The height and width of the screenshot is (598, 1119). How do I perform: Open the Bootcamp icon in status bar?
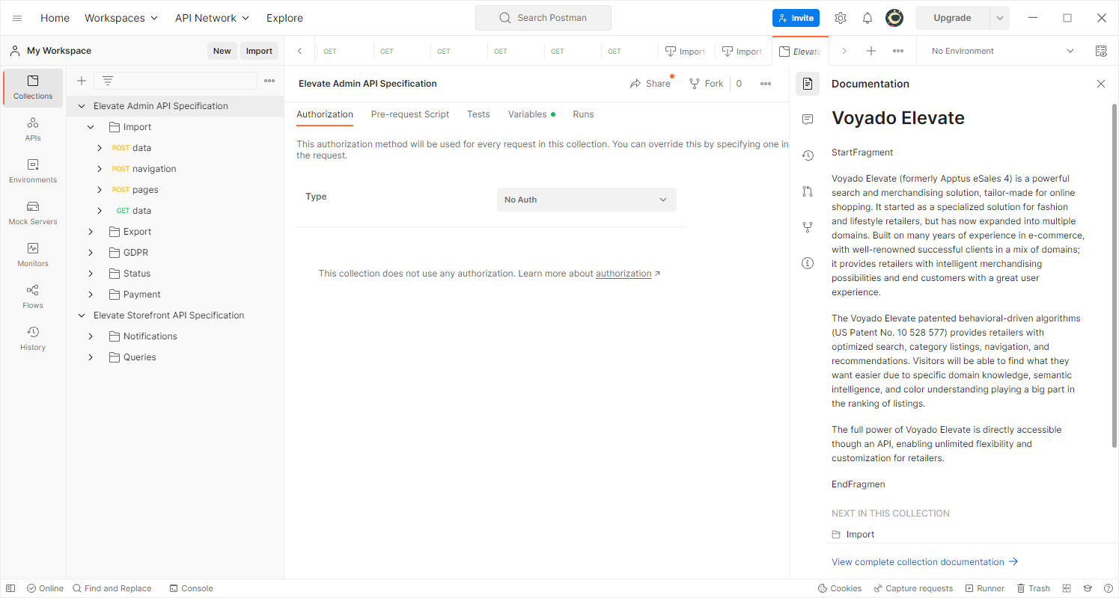point(1088,588)
